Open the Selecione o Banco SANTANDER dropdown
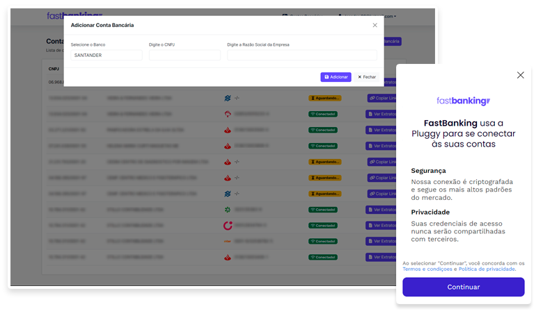The image size is (543, 318). (106, 56)
